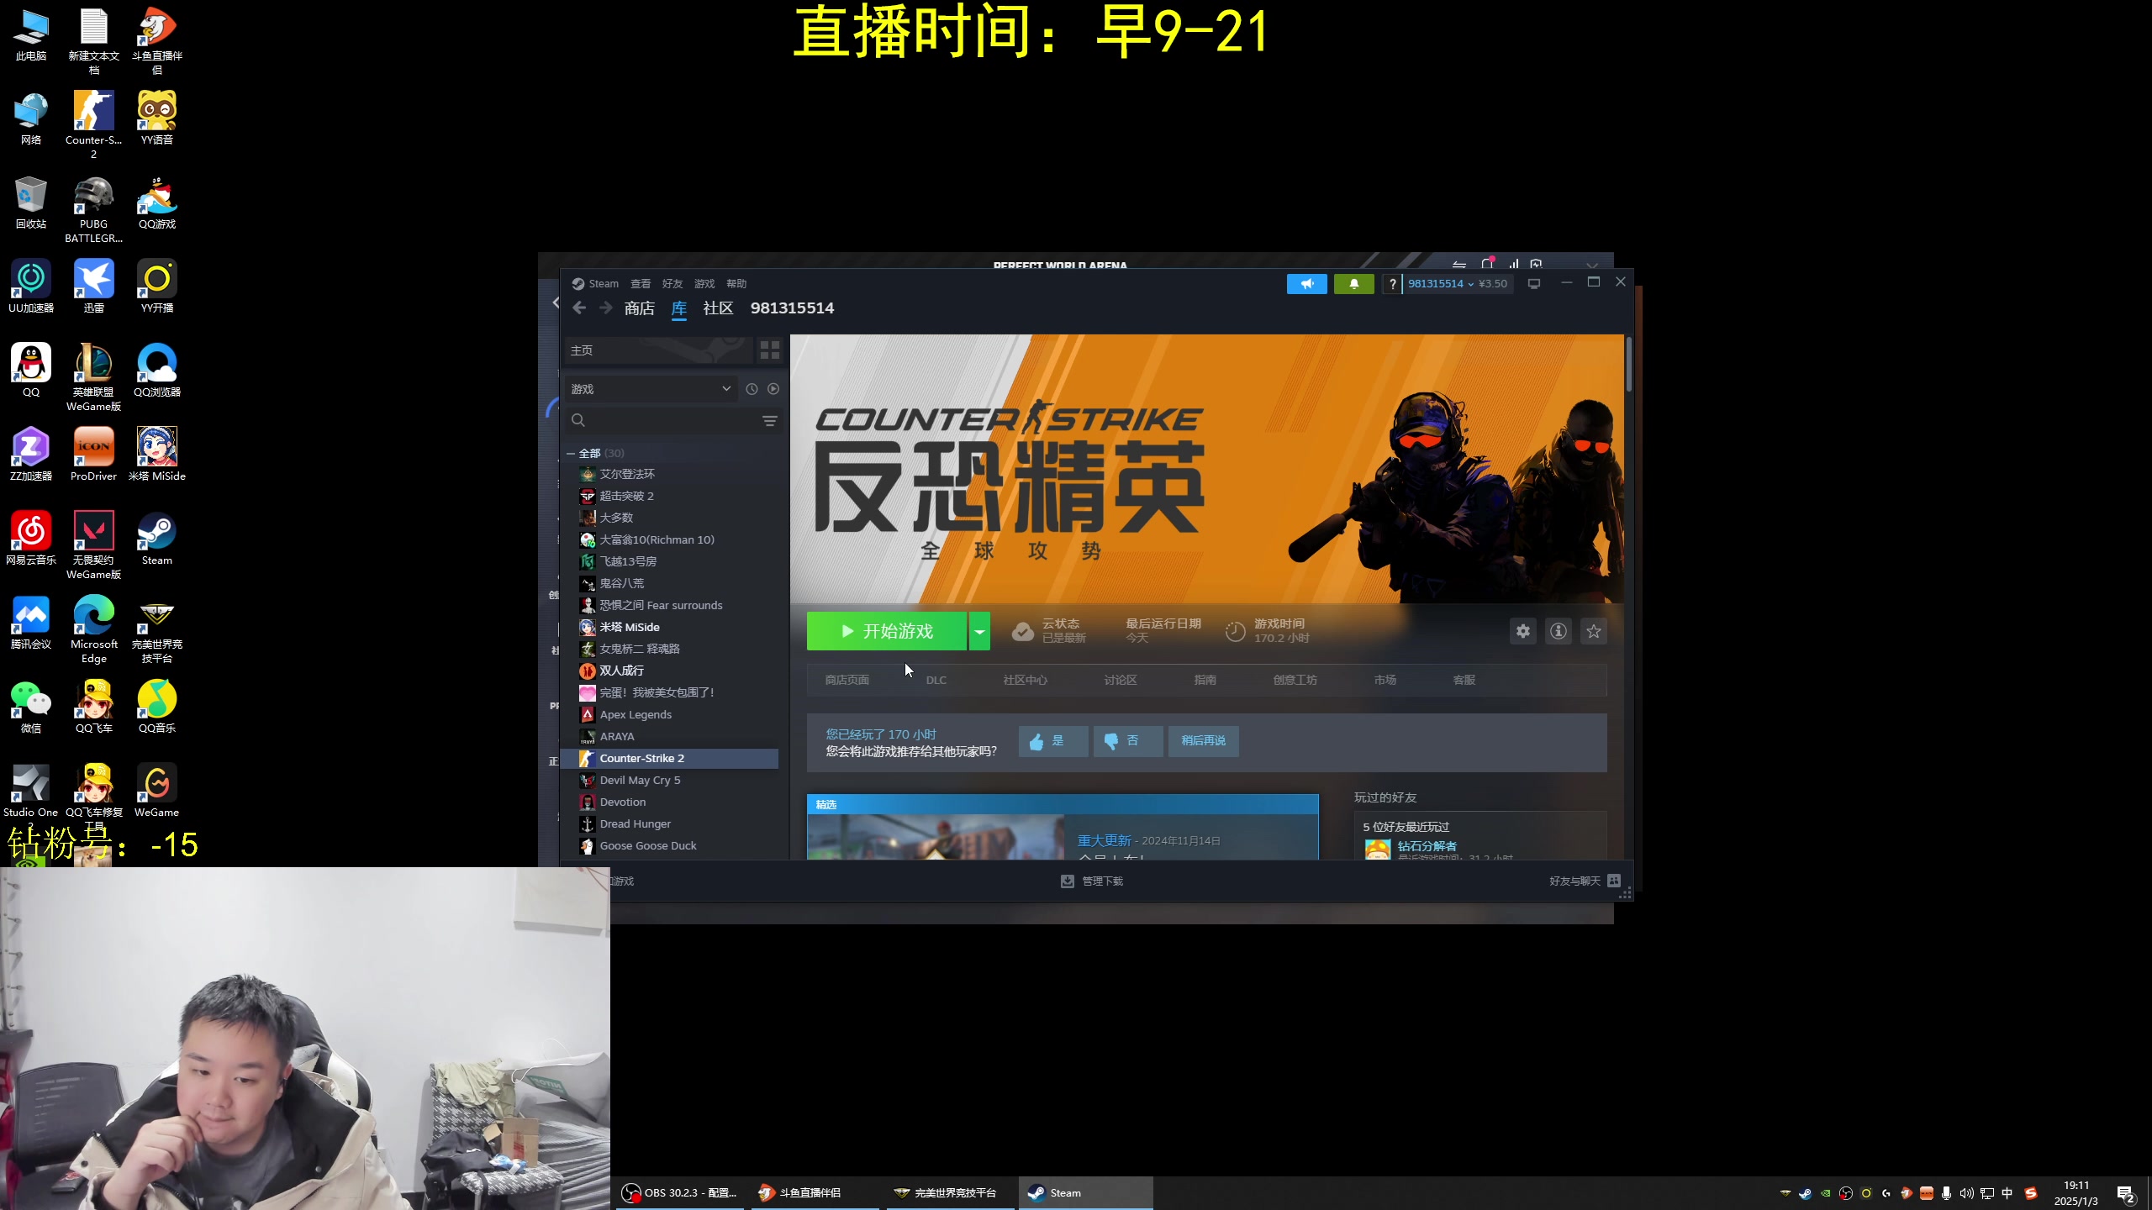This screenshot has height=1210, width=2152.
Task: Open the WeGame desktop icon
Action: click(x=156, y=791)
